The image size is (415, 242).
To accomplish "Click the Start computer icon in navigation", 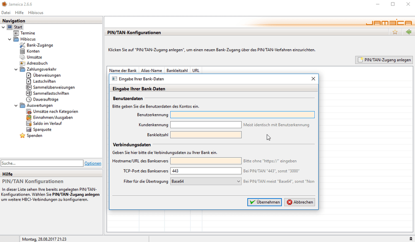I will pos(10,27).
